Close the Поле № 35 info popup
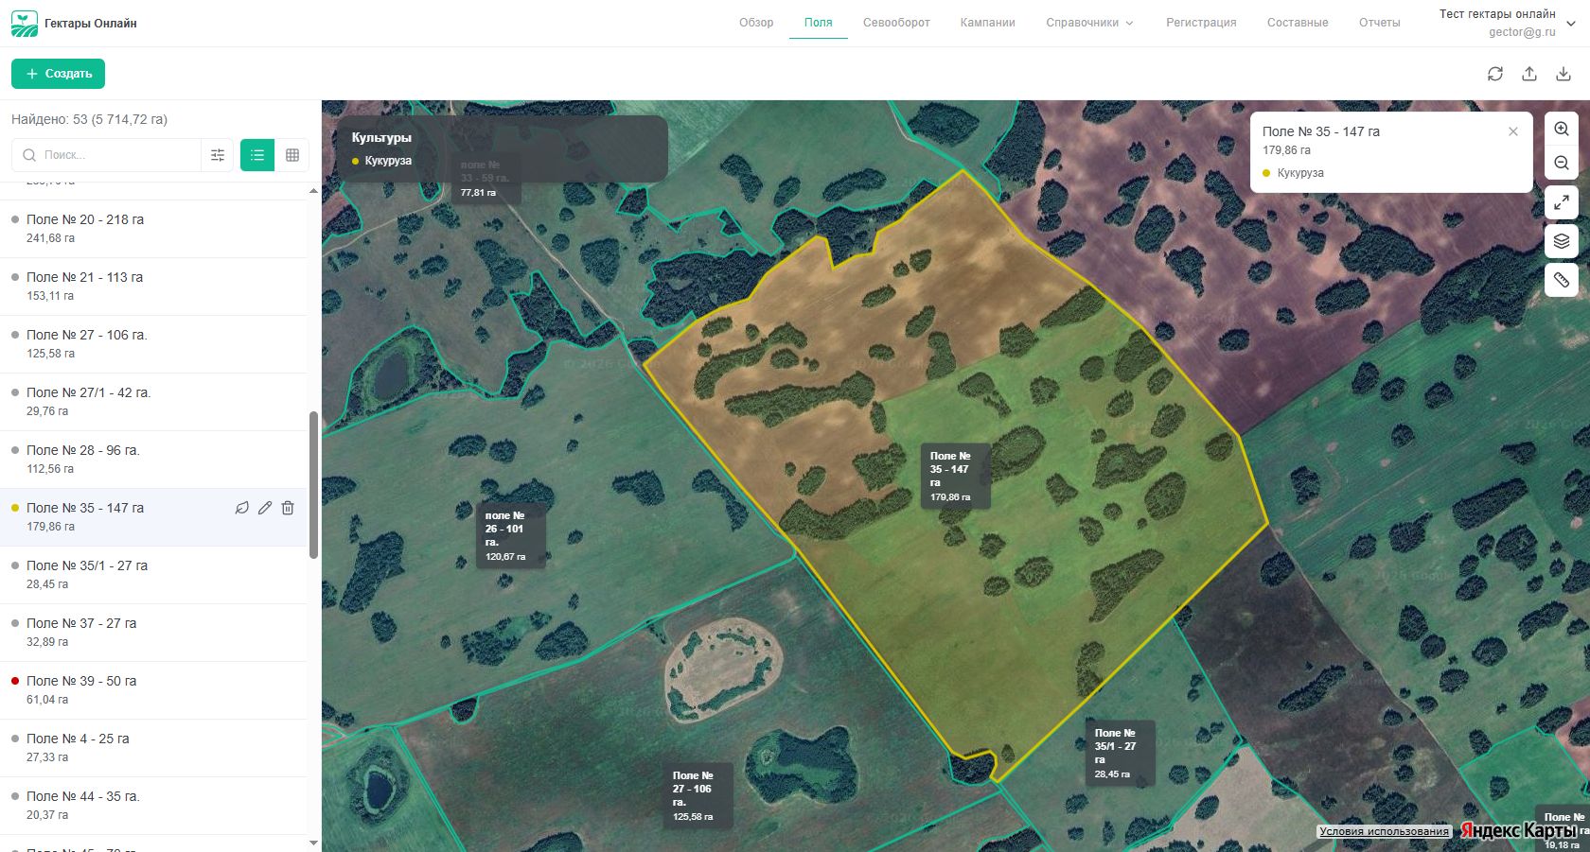 (x=1513, y=131)
